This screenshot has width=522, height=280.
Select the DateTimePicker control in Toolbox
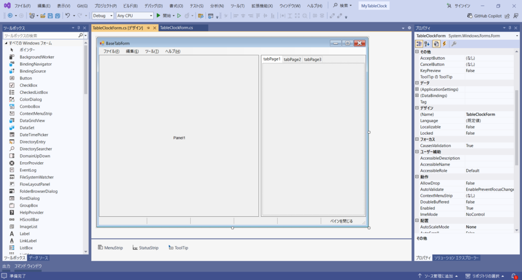[x=33, y=135]
